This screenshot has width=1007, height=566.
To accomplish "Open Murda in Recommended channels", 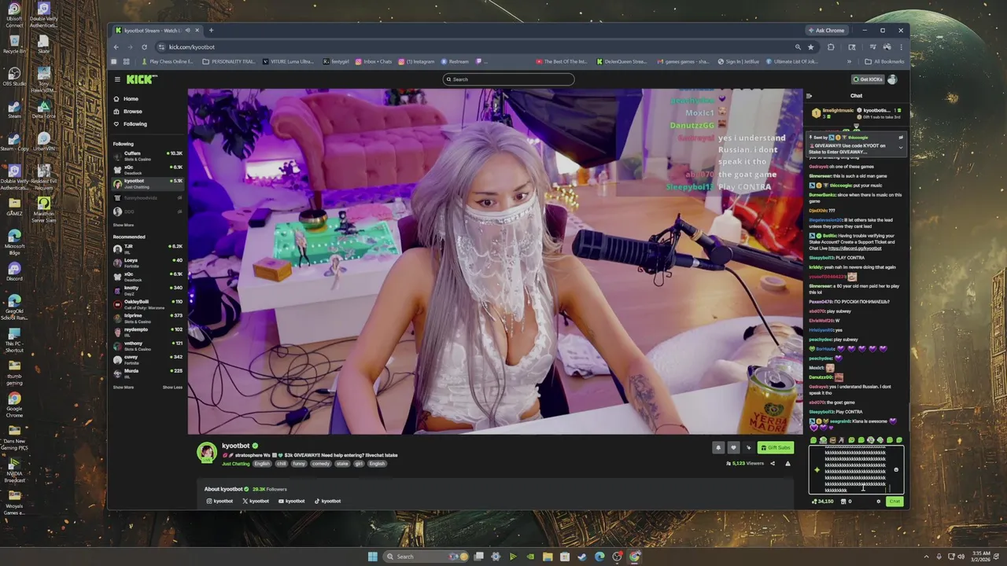I will (148, 372).
